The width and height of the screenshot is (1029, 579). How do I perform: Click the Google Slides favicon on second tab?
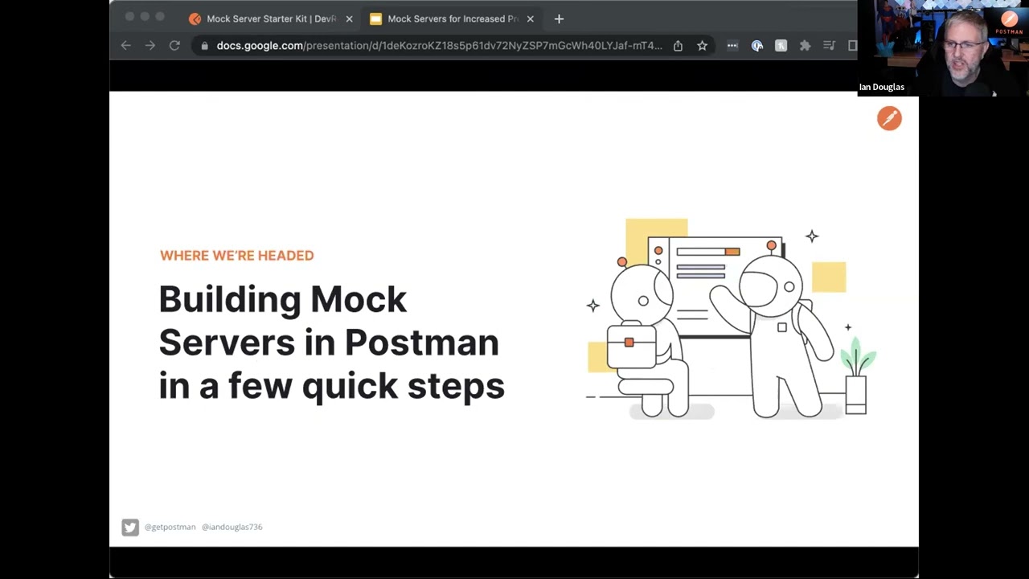(x=375, y=18)
